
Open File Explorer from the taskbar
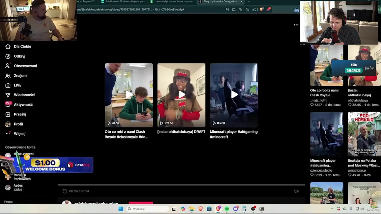tap(192, 209)
